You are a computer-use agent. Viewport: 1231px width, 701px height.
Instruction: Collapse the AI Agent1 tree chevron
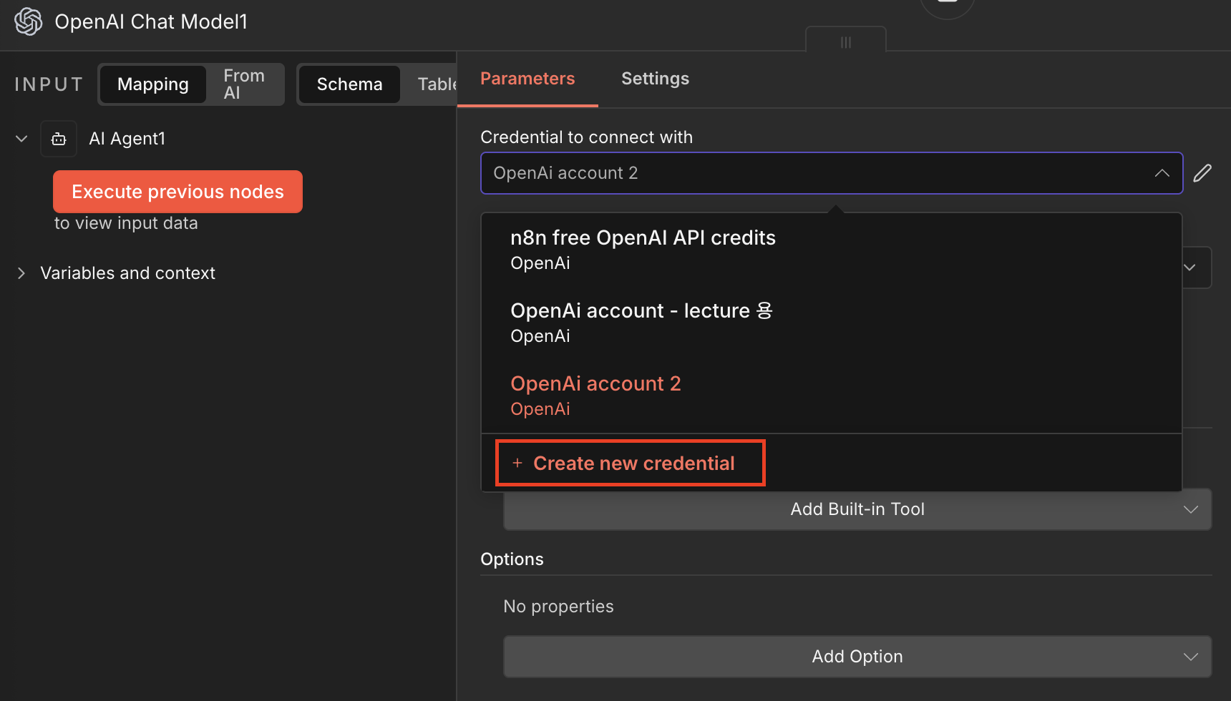21,139
